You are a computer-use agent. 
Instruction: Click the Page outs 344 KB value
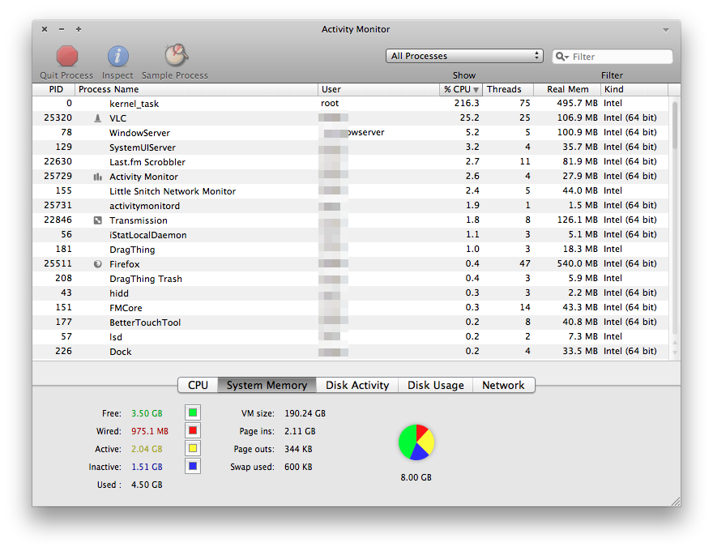point(298,449)
